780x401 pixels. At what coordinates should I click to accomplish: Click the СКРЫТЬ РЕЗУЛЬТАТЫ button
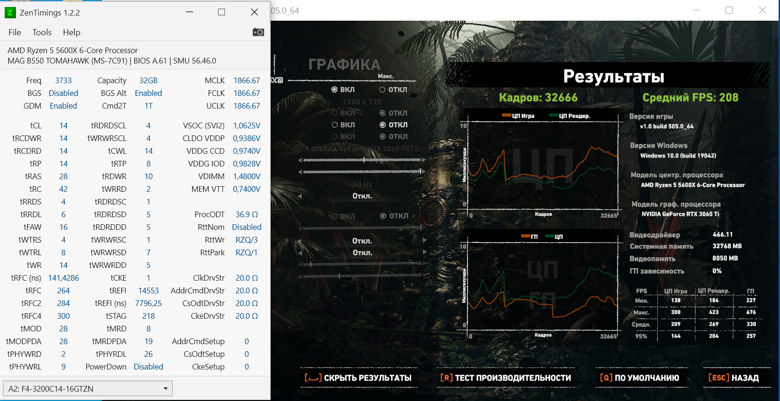[358, 377]
